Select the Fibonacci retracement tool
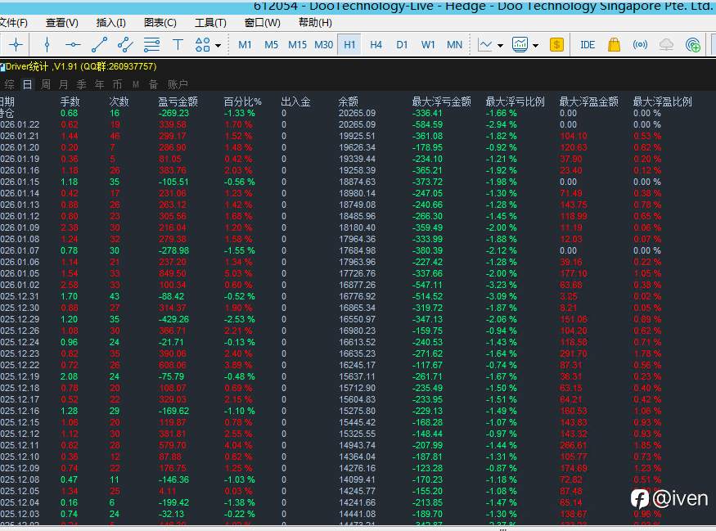 [151, 45]
